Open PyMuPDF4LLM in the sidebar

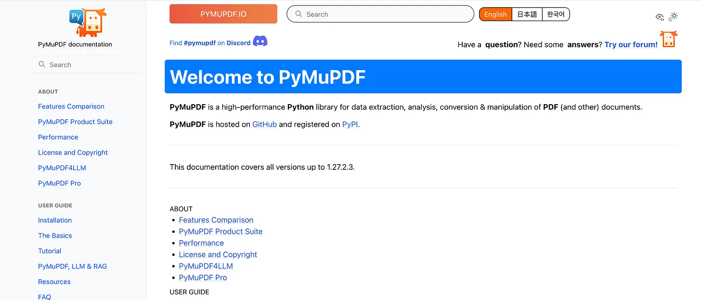62,168
